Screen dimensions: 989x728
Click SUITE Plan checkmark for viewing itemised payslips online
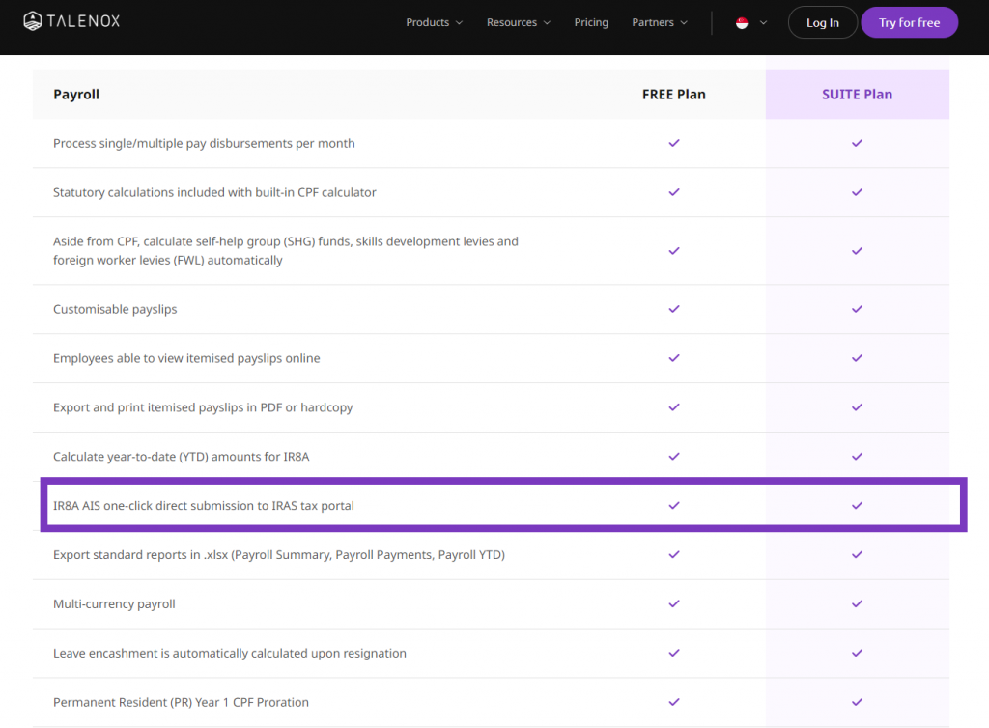pyautogui.click(x=858, y=358)
